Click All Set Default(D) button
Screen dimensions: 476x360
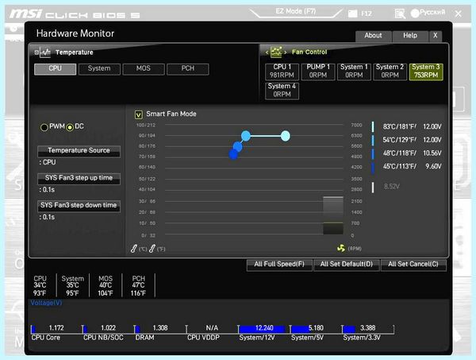(347, 264)
